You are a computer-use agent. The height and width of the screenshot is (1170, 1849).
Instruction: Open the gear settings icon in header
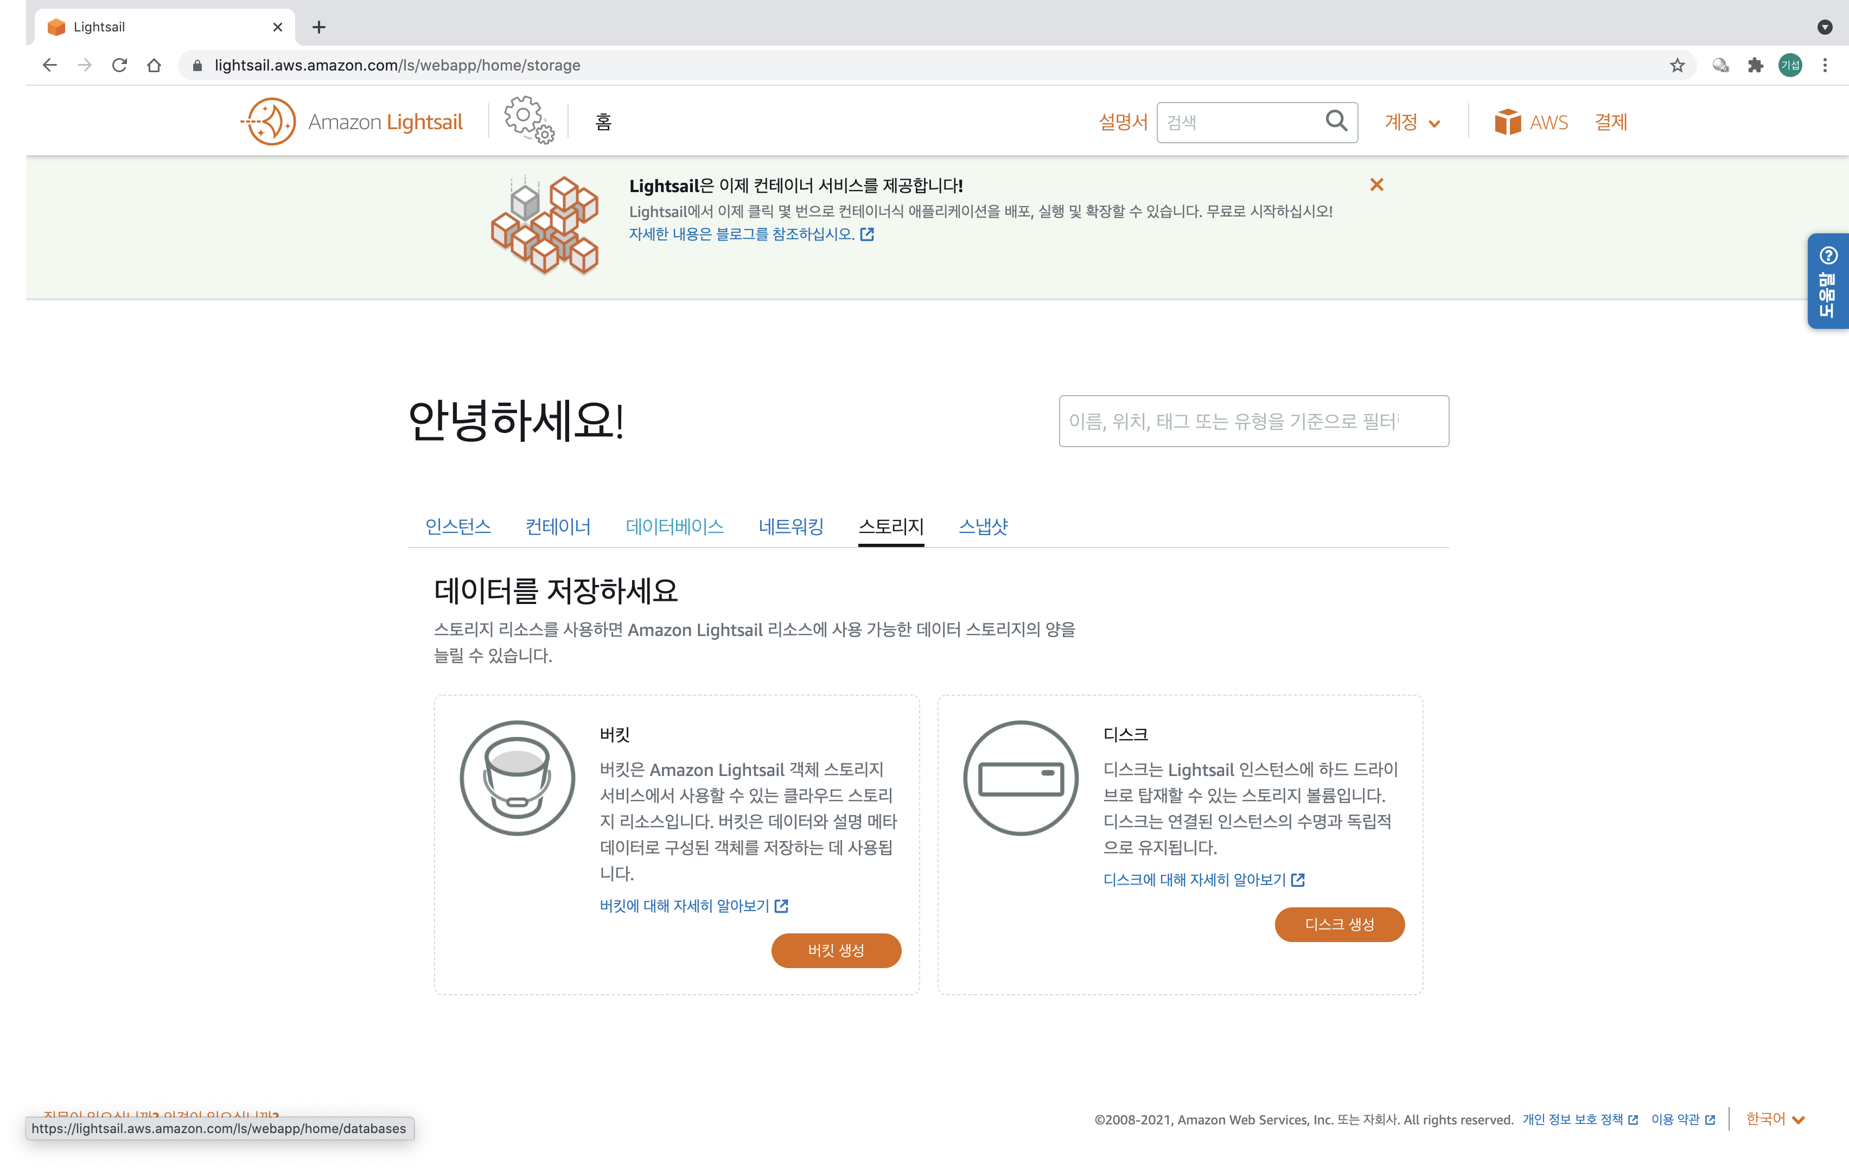pyautogui.click(x=528, y=120)
